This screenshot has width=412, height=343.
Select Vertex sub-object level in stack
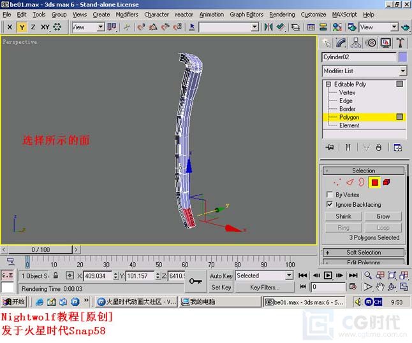coord(347,92)
